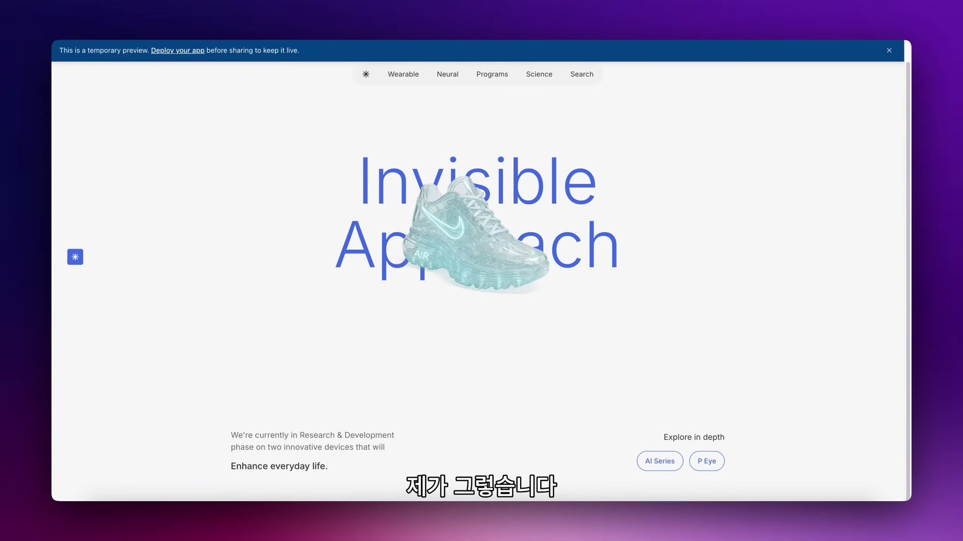Open the Neural nav item

point(447,74)
